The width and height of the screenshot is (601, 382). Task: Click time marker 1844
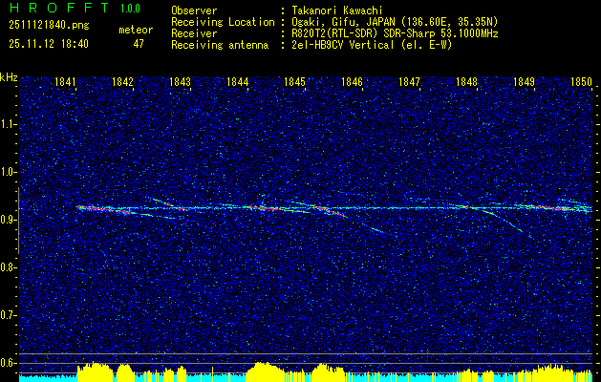coord(237,82)
